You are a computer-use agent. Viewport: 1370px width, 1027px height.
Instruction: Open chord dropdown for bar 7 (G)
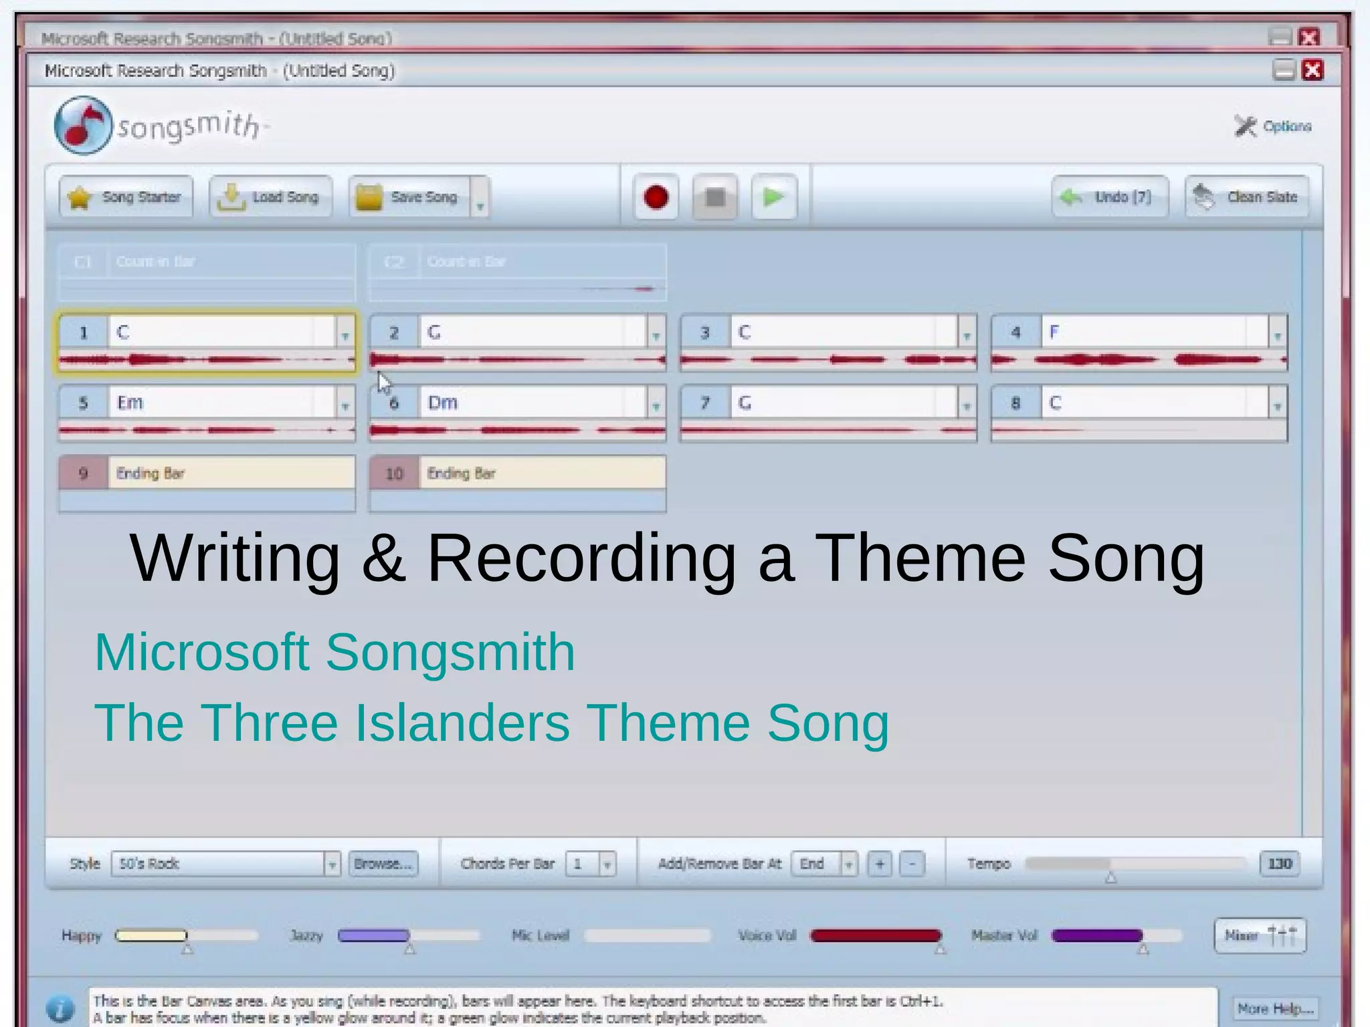967,403
